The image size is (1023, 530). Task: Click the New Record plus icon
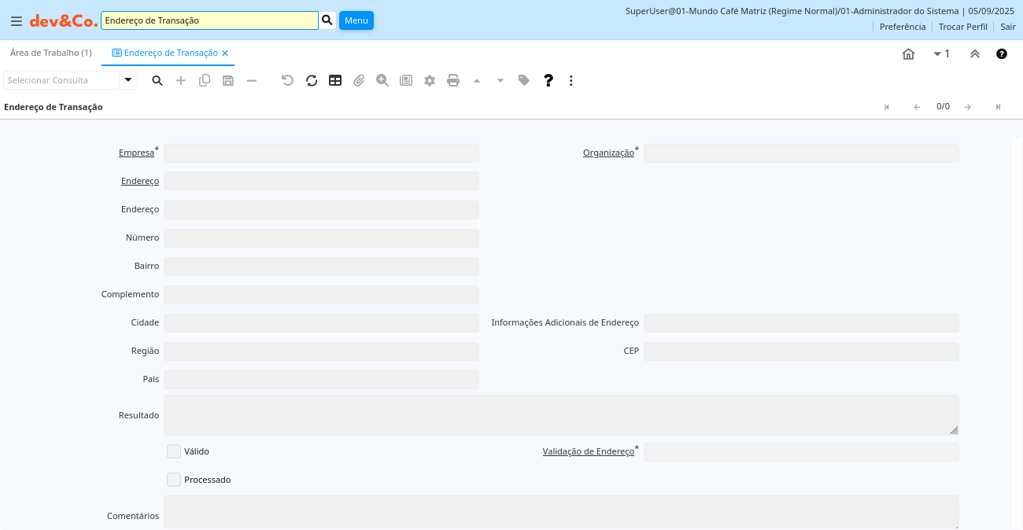point(181,80)
